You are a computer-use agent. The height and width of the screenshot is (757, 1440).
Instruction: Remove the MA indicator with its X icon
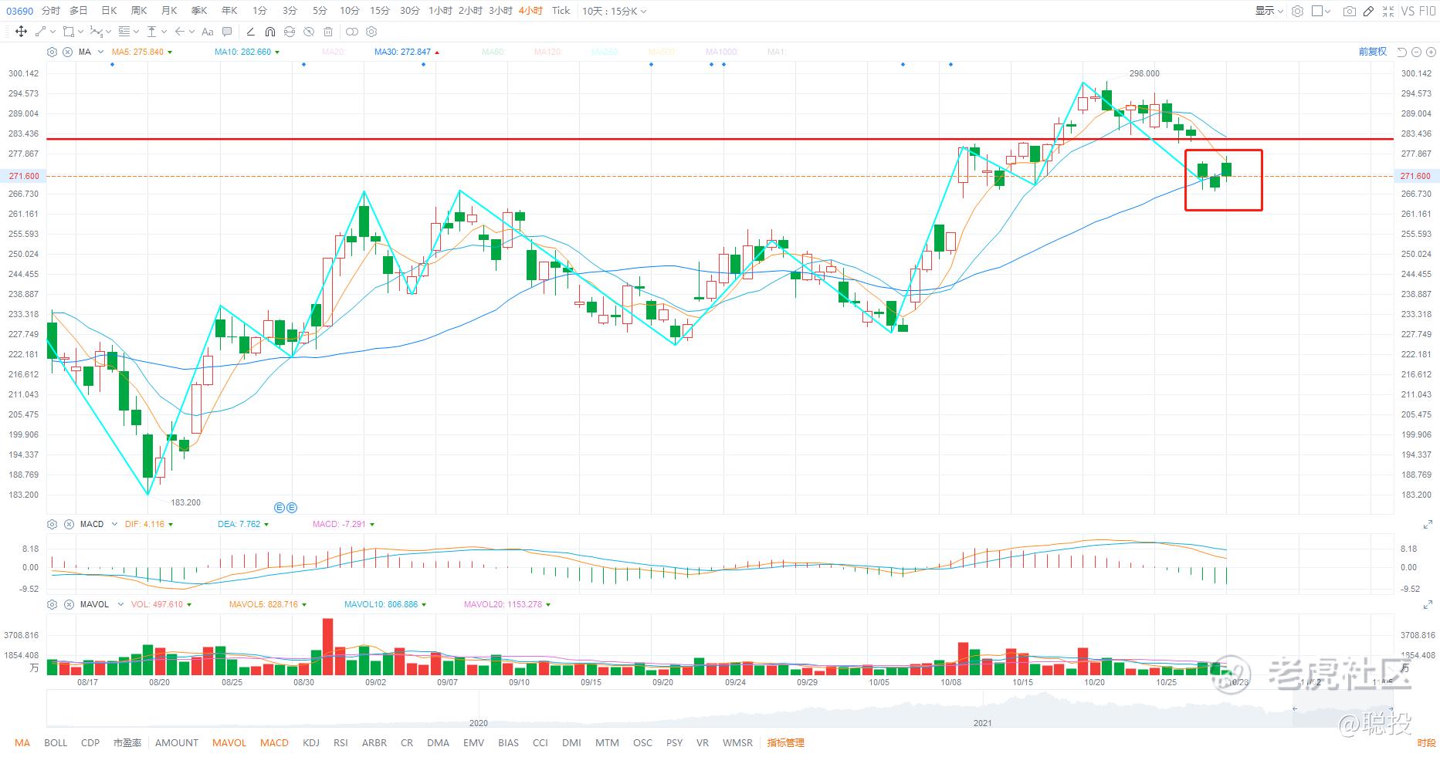[67, 52]
